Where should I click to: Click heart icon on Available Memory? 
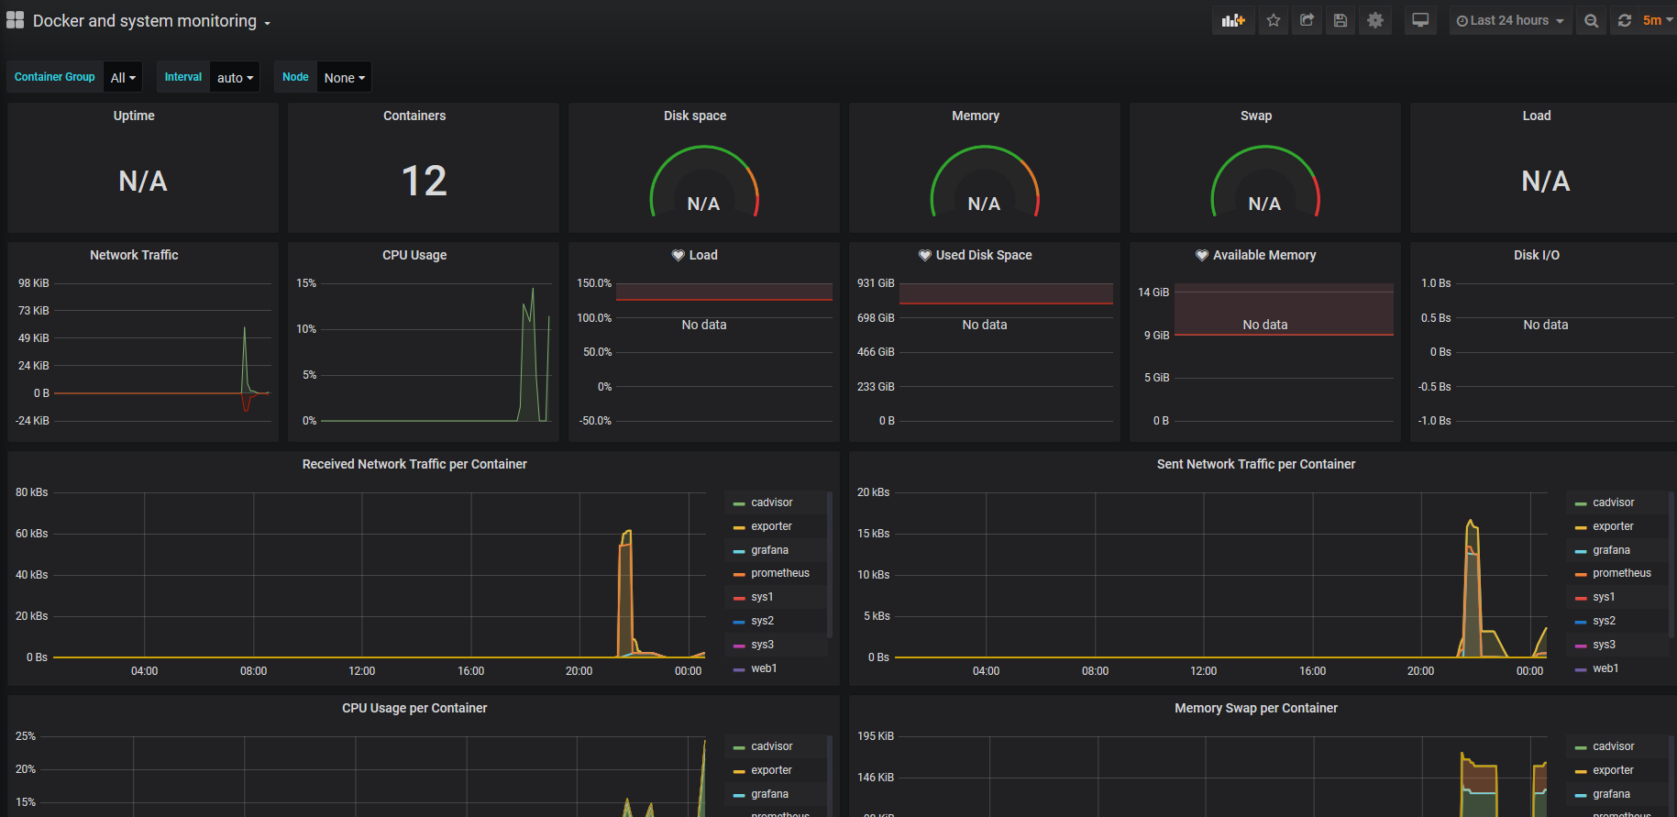coord(1202,255)
